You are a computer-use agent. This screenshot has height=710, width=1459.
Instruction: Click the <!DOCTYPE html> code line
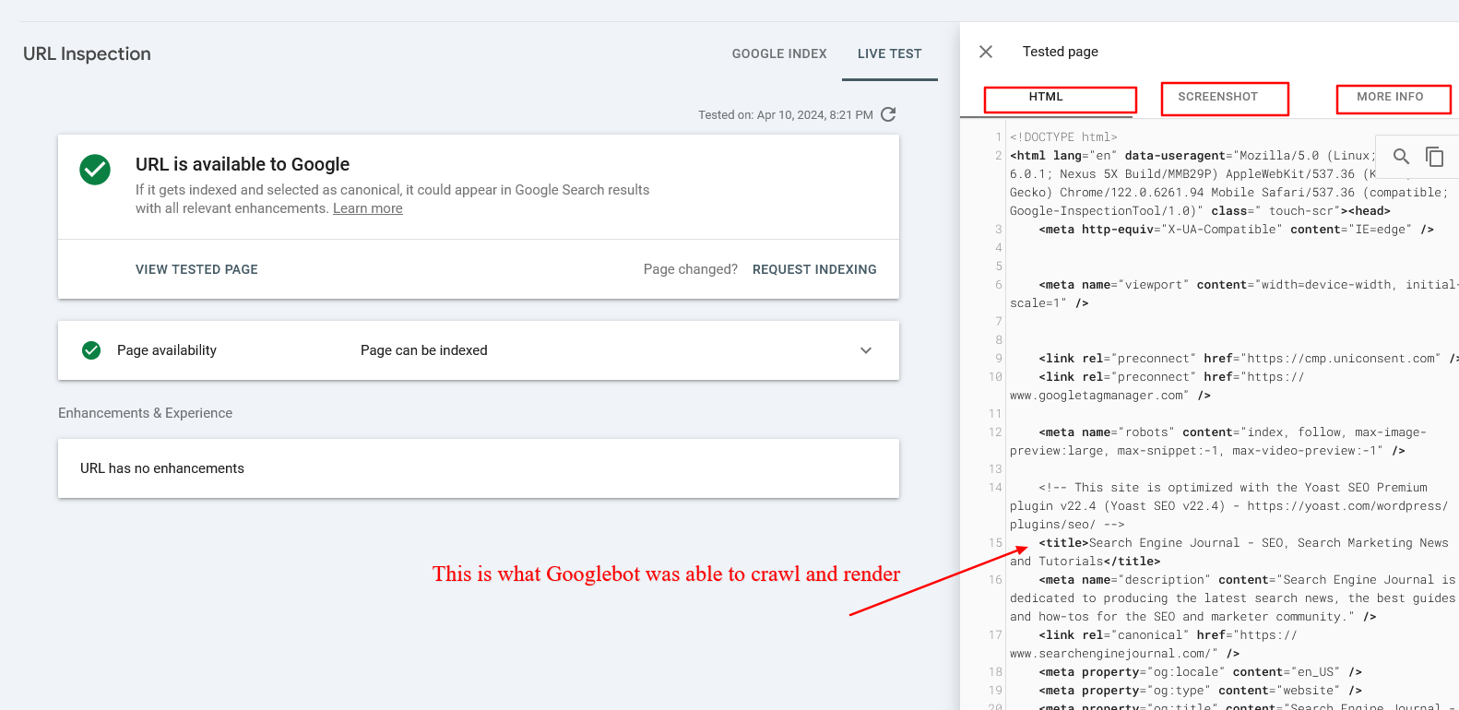[x=1063, y=137]
